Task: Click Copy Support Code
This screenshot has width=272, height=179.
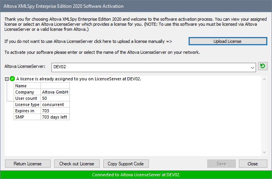Action: (x=126, y=163)
